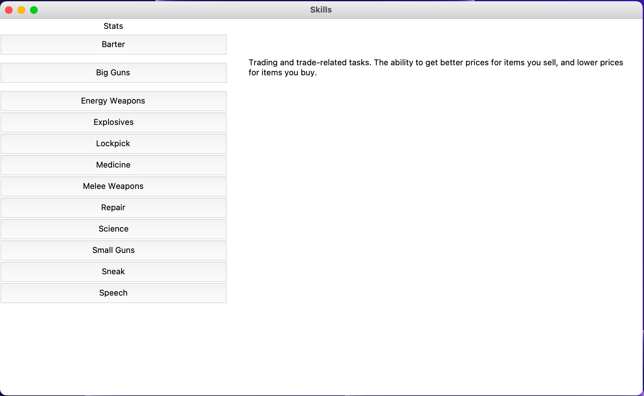Open the Energy Weapons skill description
This screenshot has height=396, width=644.
click(x=113, y=101)
